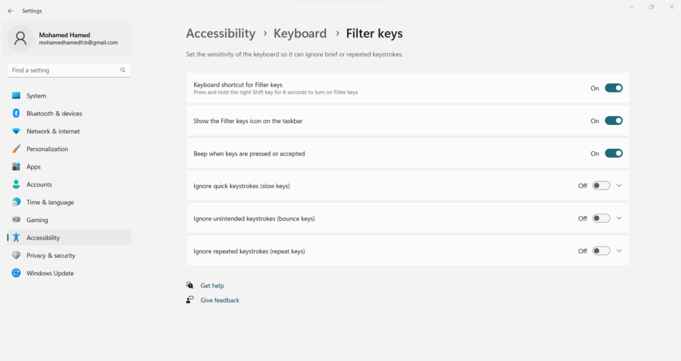Turn off Filter keys taskbar icon toggle

613,121
